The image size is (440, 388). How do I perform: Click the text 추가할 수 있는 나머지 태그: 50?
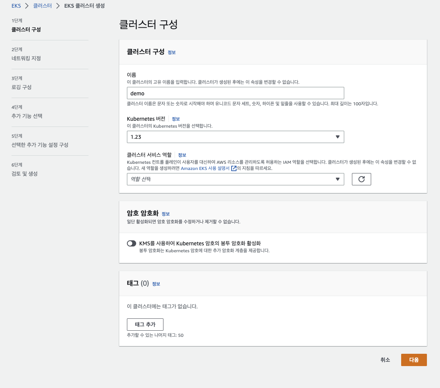tap(155, 335)
